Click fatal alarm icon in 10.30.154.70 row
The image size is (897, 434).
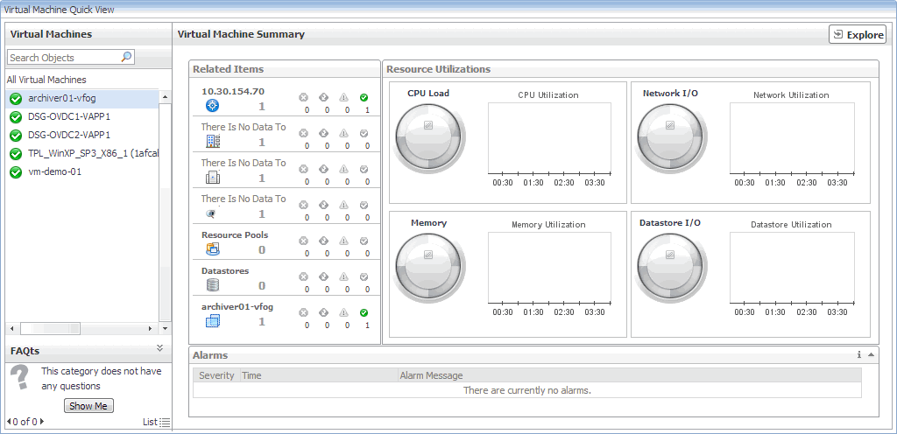[304, 98]
